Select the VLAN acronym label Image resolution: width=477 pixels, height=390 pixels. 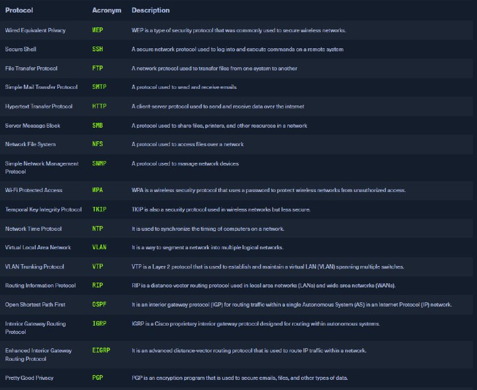[x=99, y=247]
